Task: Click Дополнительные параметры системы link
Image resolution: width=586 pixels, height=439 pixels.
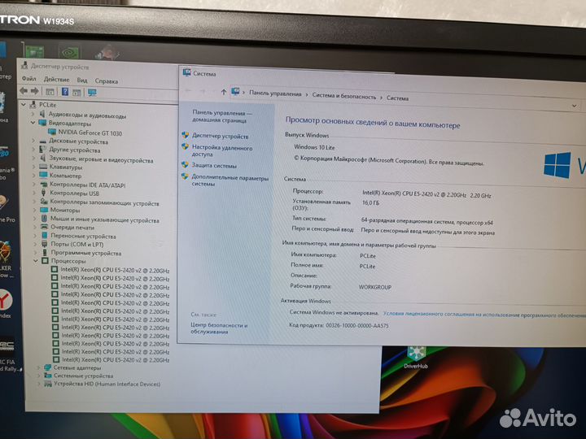Action: 230,180
